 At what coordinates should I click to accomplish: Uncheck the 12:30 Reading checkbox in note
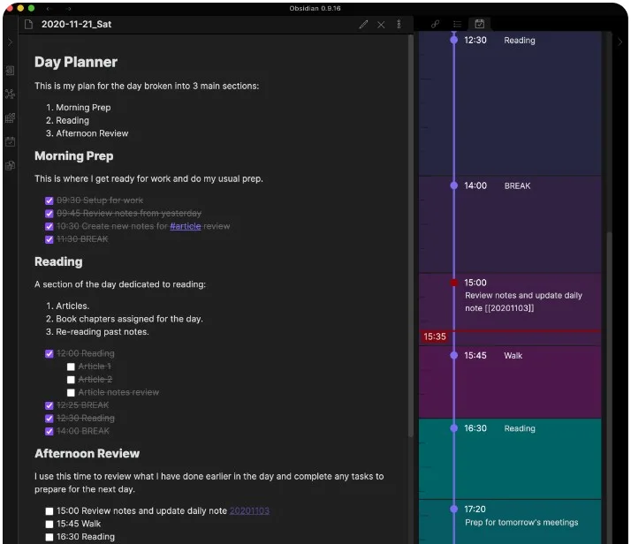[49, 418]
